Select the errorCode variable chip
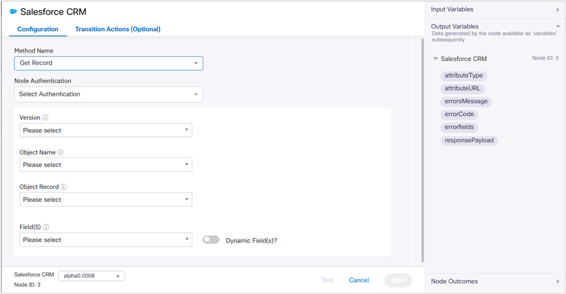 (x=459, y=114)
